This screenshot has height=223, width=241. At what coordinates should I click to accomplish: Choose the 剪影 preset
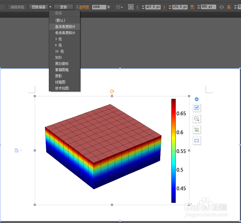65,76
